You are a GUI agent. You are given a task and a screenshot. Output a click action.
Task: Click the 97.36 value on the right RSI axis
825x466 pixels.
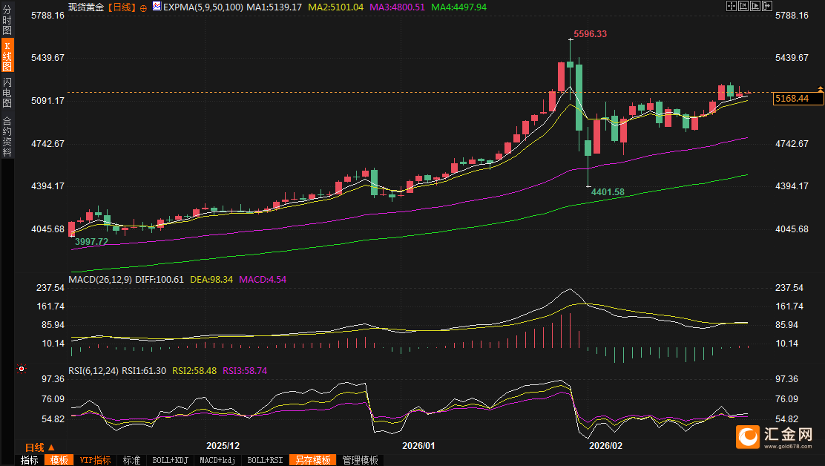[786, 379]
